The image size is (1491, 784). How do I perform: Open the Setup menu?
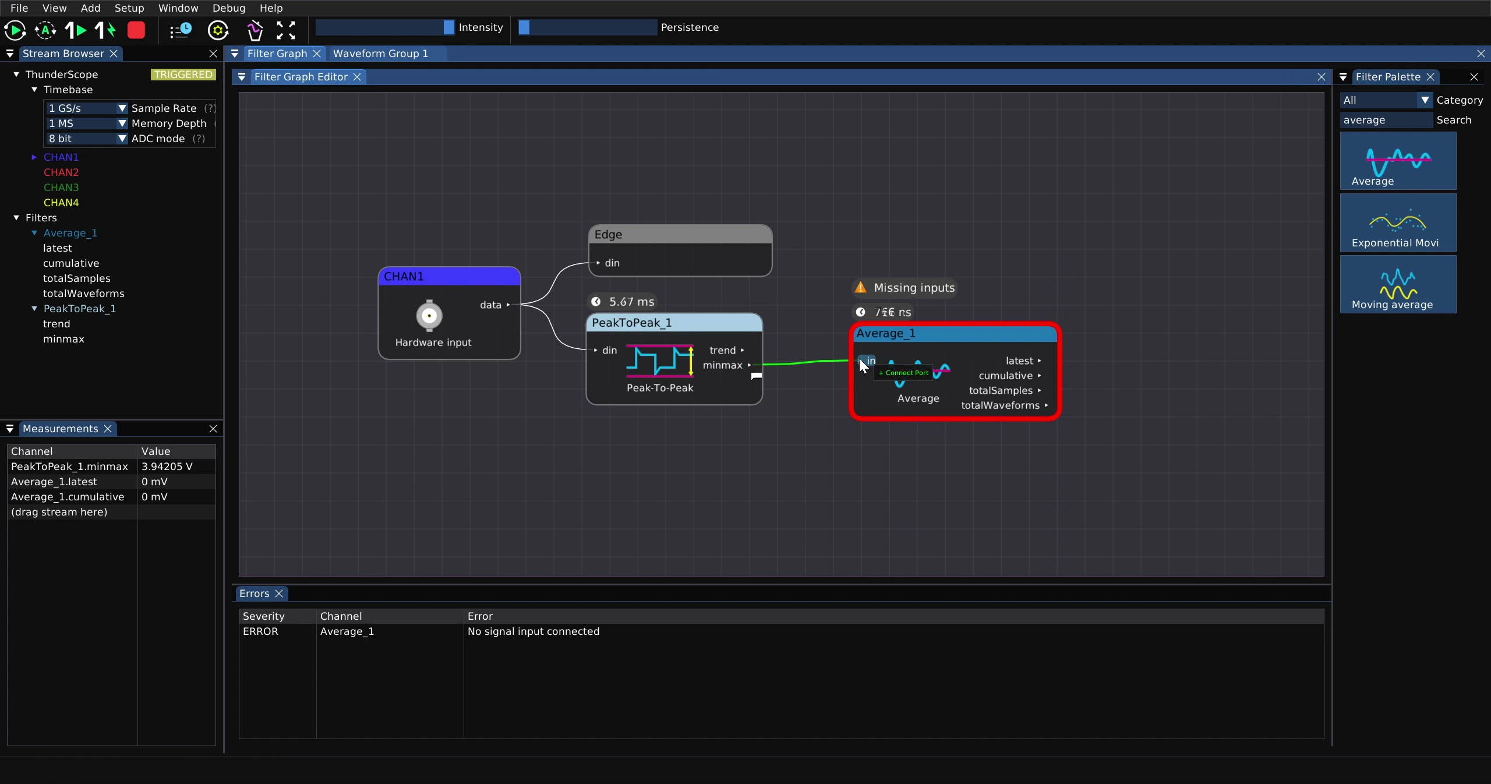[129, 8]
